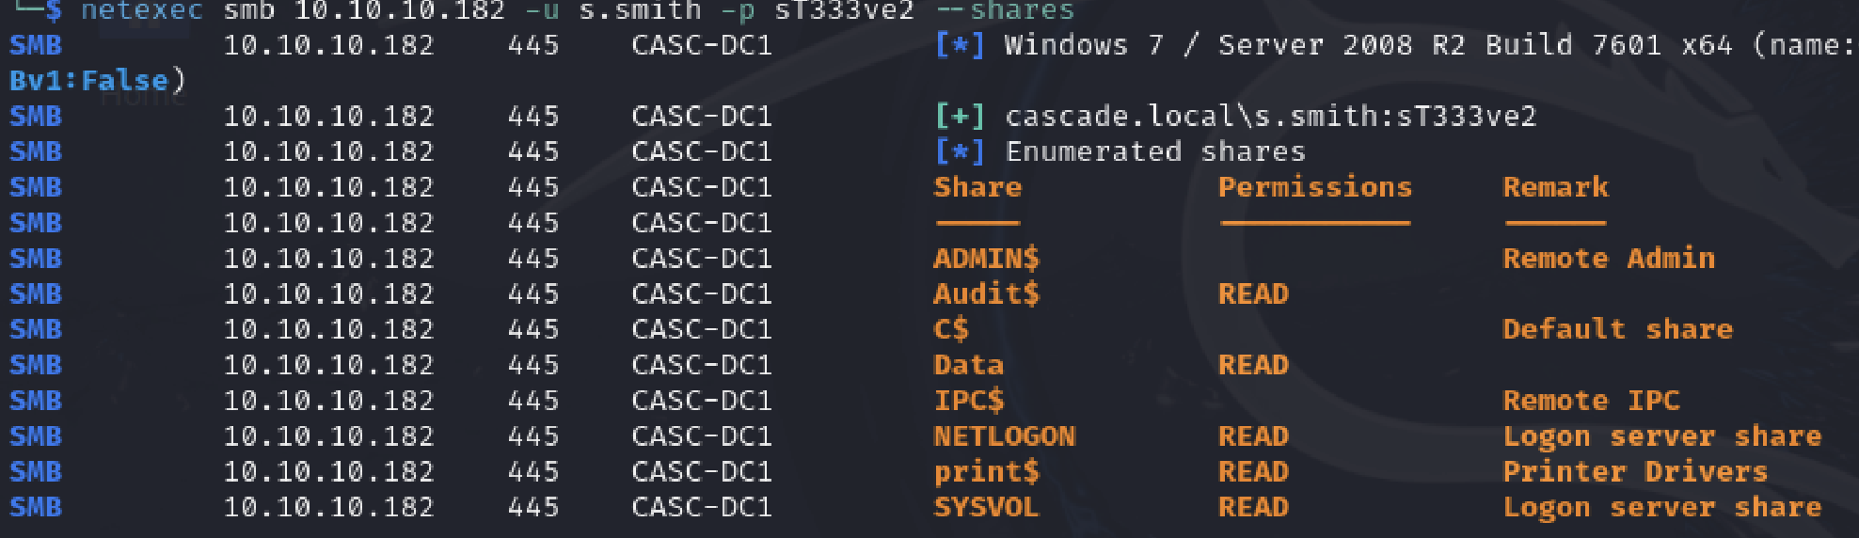Click the Share column header

tap(977, 187)
